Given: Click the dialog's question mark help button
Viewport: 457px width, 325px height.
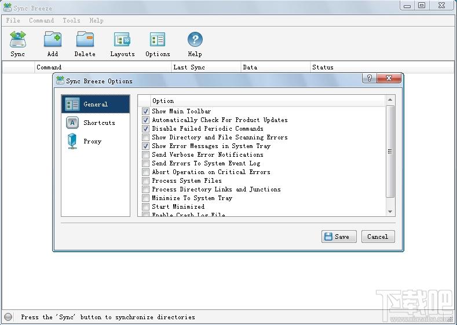Looking at the screenshot, I should pyautogui.click(x=370, y=78).
